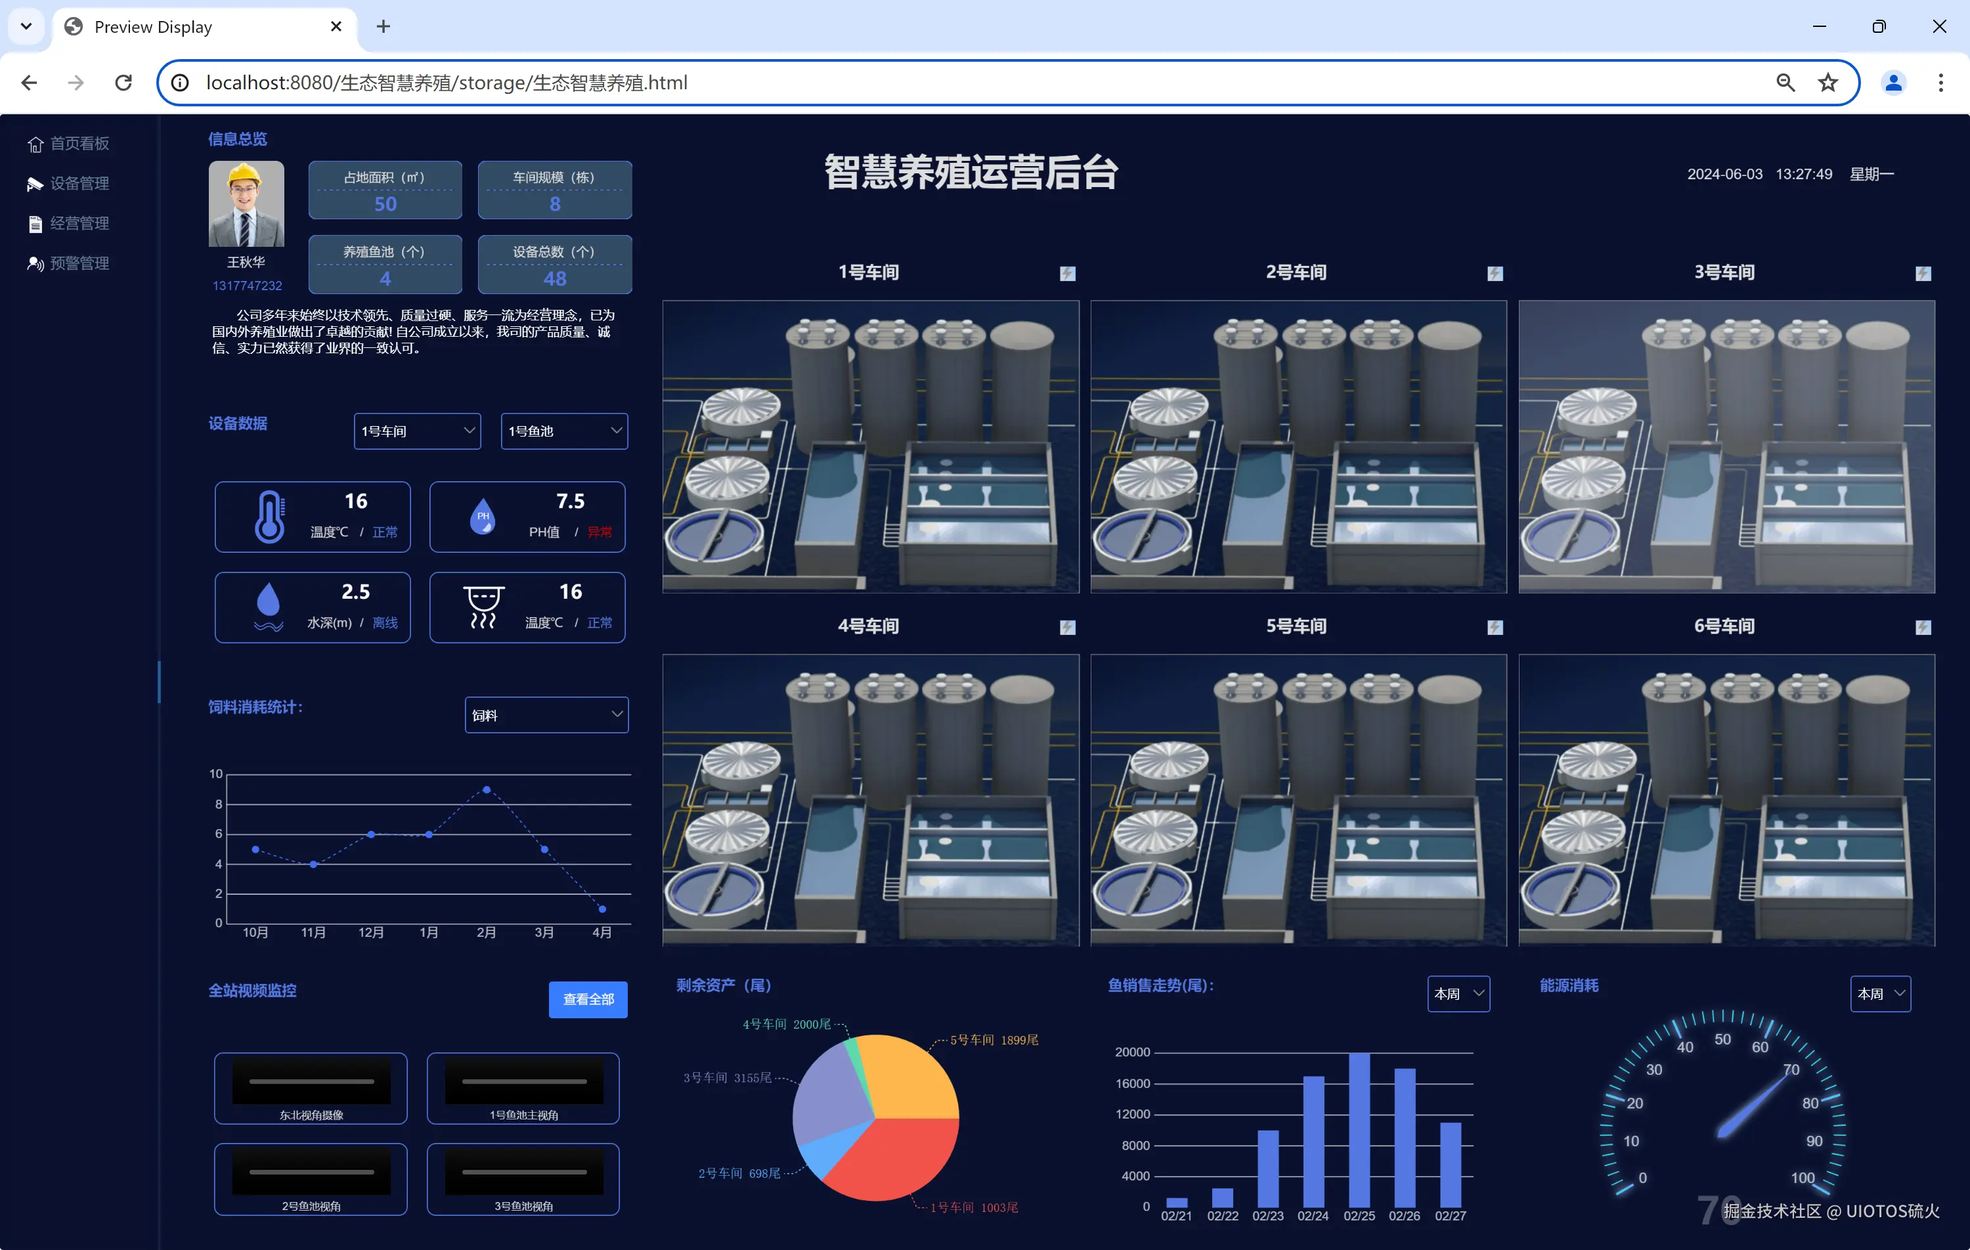The height and width of the screenshot is (1250, 1970).
Task: Toggle lightning switch for 2号车间
Action: click(x=1495, y=273)
